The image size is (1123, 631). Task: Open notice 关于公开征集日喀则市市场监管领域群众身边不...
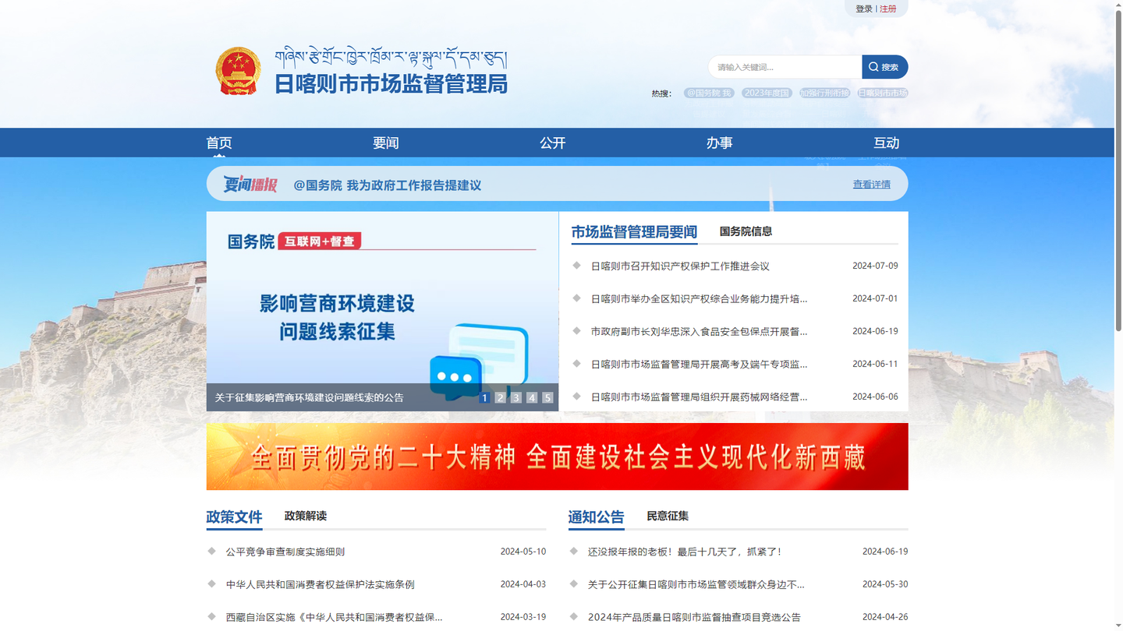pos(696,584)
